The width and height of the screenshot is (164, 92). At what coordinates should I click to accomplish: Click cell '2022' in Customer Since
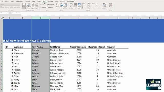(79, 79)
